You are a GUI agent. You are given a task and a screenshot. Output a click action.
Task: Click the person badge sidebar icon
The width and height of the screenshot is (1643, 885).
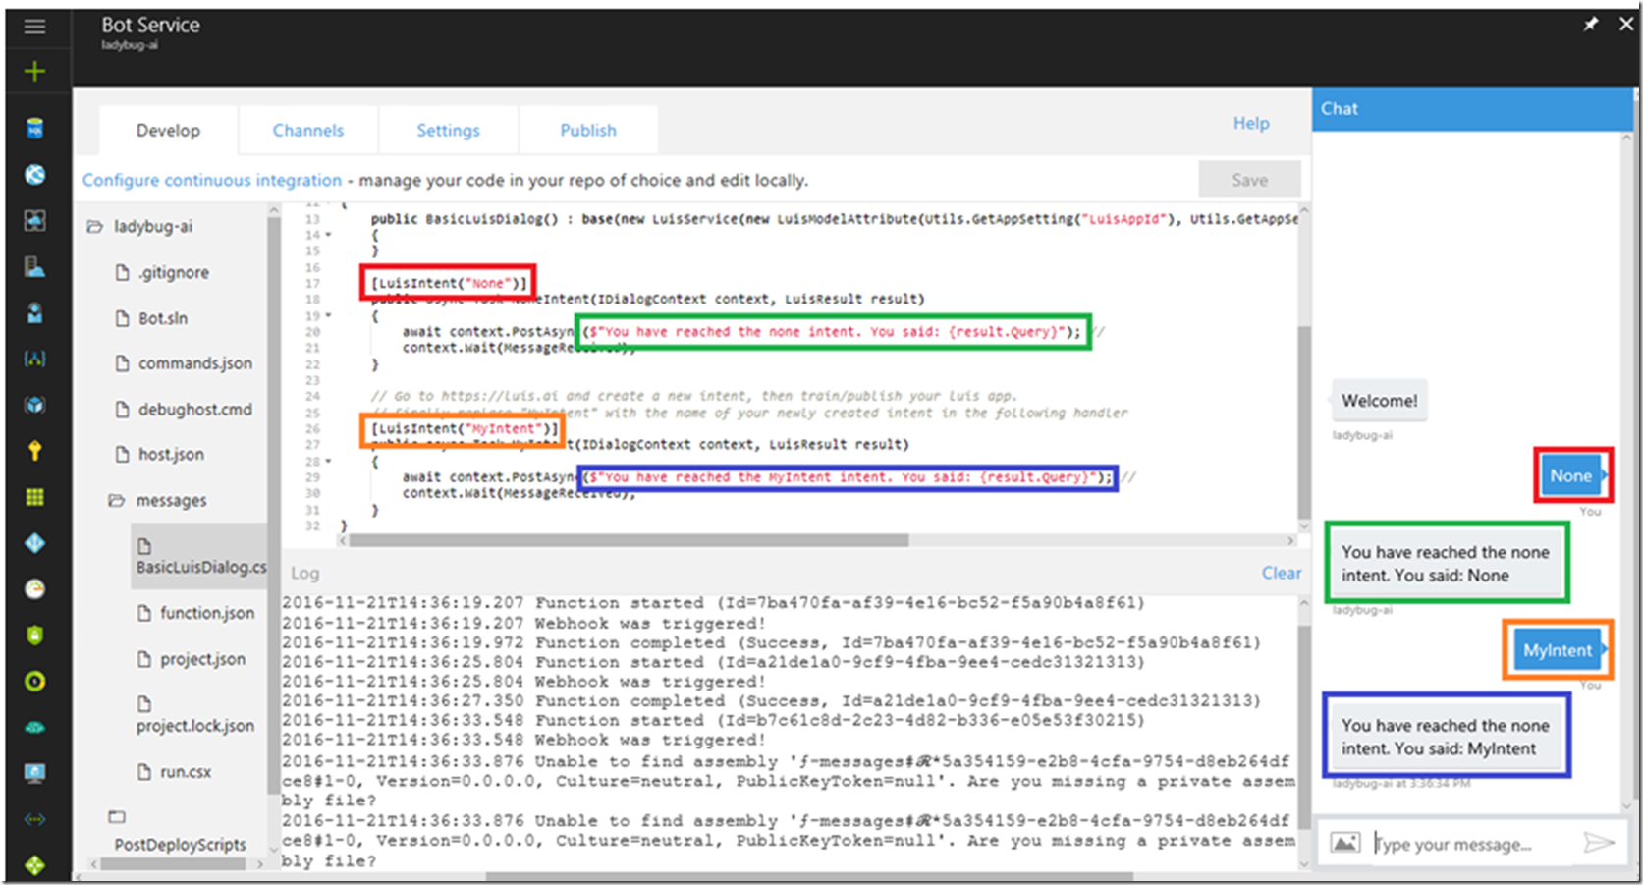coord(34,312)
